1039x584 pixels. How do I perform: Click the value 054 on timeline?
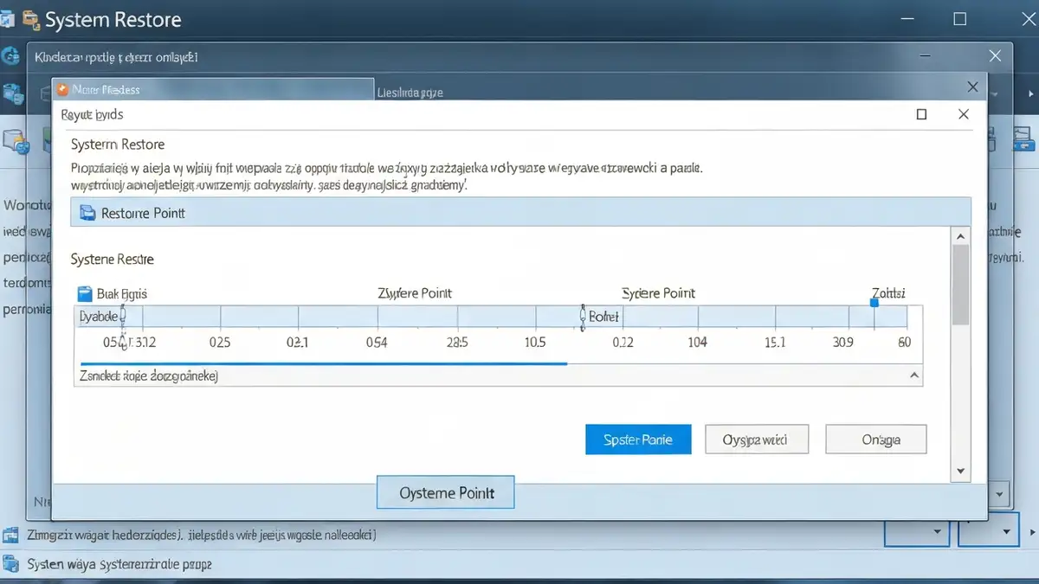click(377, 342)
